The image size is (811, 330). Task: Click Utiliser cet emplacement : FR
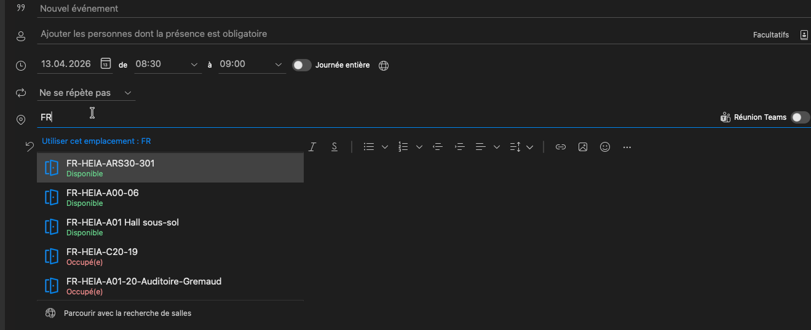(x=97, y=141)
